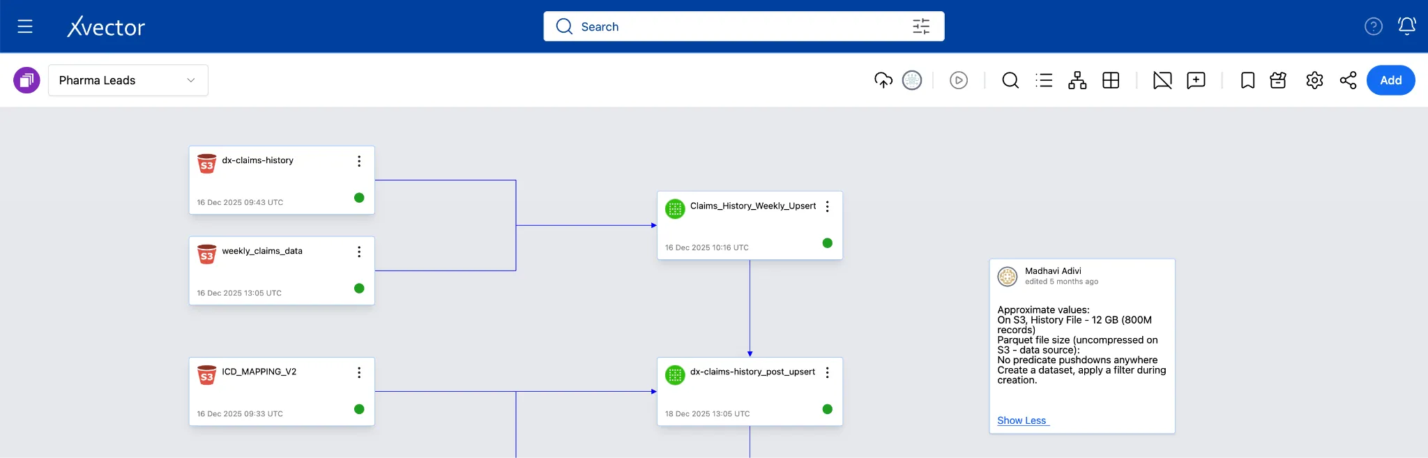Click Claims_History_Weekly_Upsert green status dot
1428x458 pixels.
coord(827,243)
